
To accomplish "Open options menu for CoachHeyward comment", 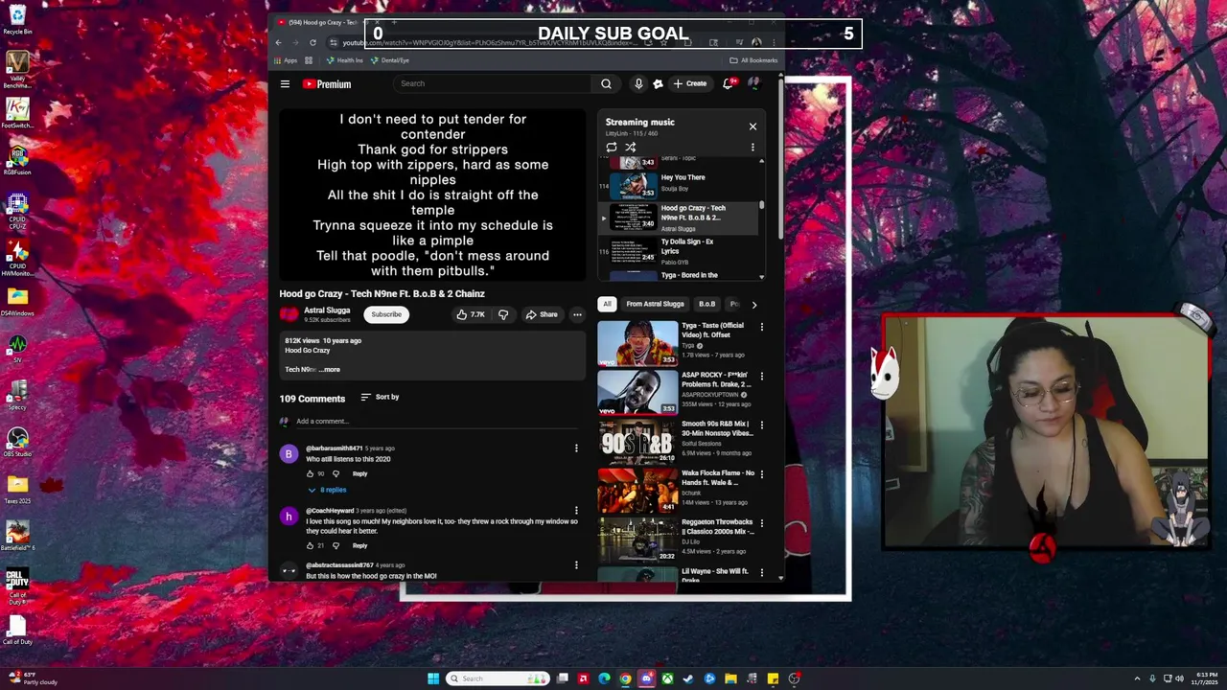I will [x=576, y=511].
